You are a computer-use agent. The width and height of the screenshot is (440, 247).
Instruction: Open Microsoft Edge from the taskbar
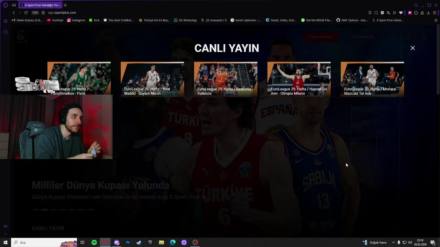pyautogui.click(x=173, y=243)
